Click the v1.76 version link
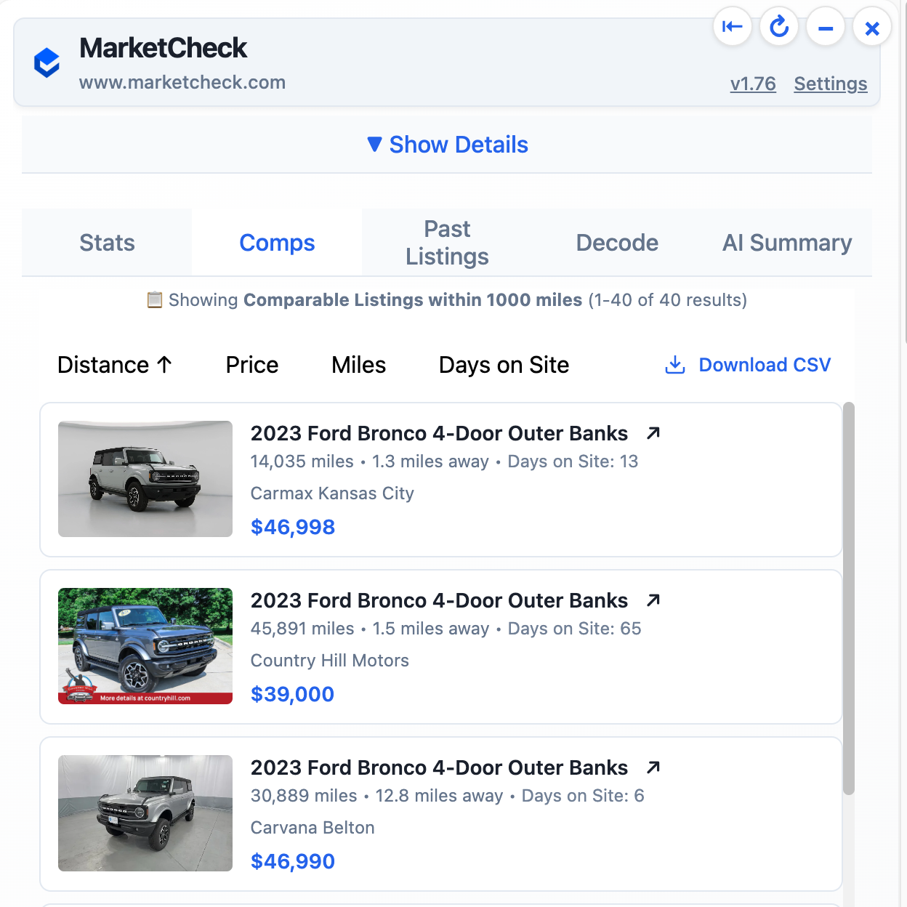Image resolution: width=907 pixels, height=907 pixels. (x=753, y=84)
